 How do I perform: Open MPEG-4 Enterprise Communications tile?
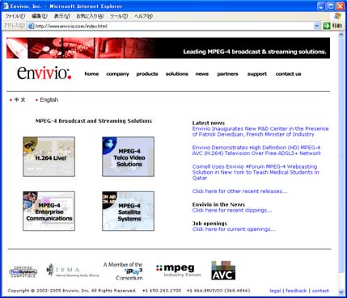point(49,211)
